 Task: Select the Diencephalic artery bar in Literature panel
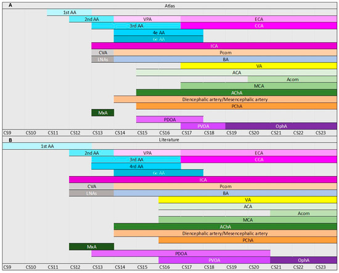[225, 234]
